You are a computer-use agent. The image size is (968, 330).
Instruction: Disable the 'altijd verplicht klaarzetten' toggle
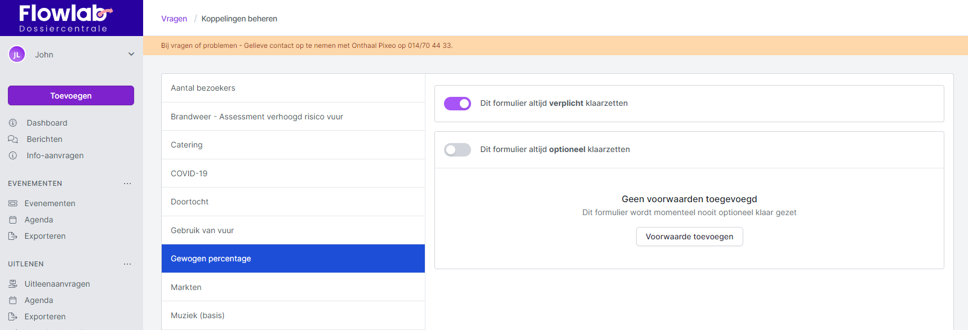tap(458, 104)
